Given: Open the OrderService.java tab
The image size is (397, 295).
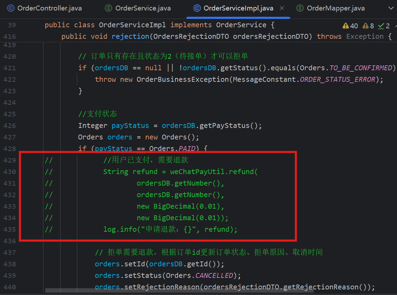Looking at the screenshot, I should pos(143,8).
